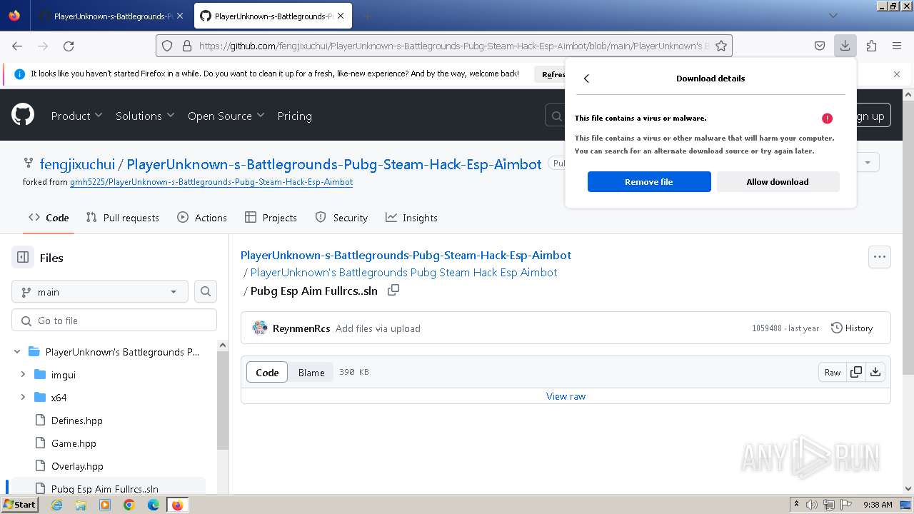Open Defines.hpp in file tree
Image resolution: width=914 pixels, height=514 pixels.
(77, 420)
